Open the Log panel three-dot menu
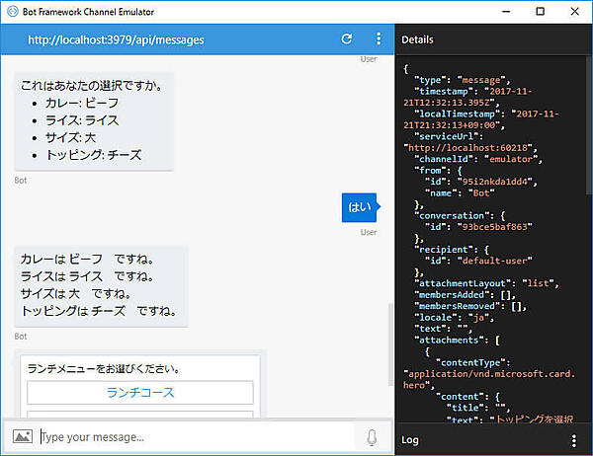The height and width of the screenshot is (456, 593). [x=574, y=440]
